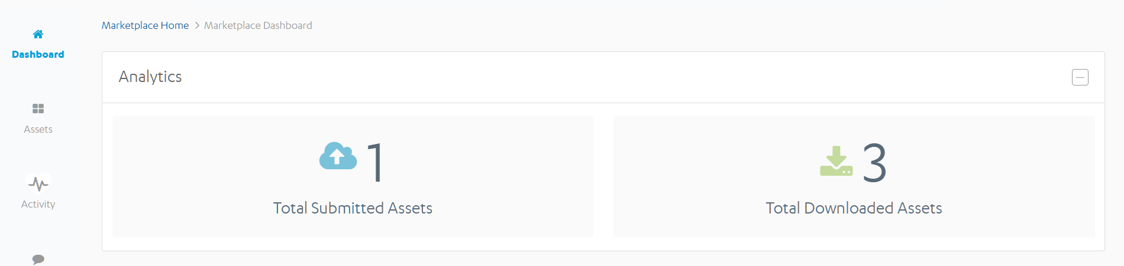The image size is (1124, 266).
Task: Click the Total Downloaded Assets label
Action: pyautogui.click(x=854, y=208)
